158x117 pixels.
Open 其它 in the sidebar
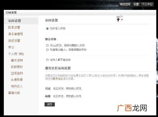11,47
